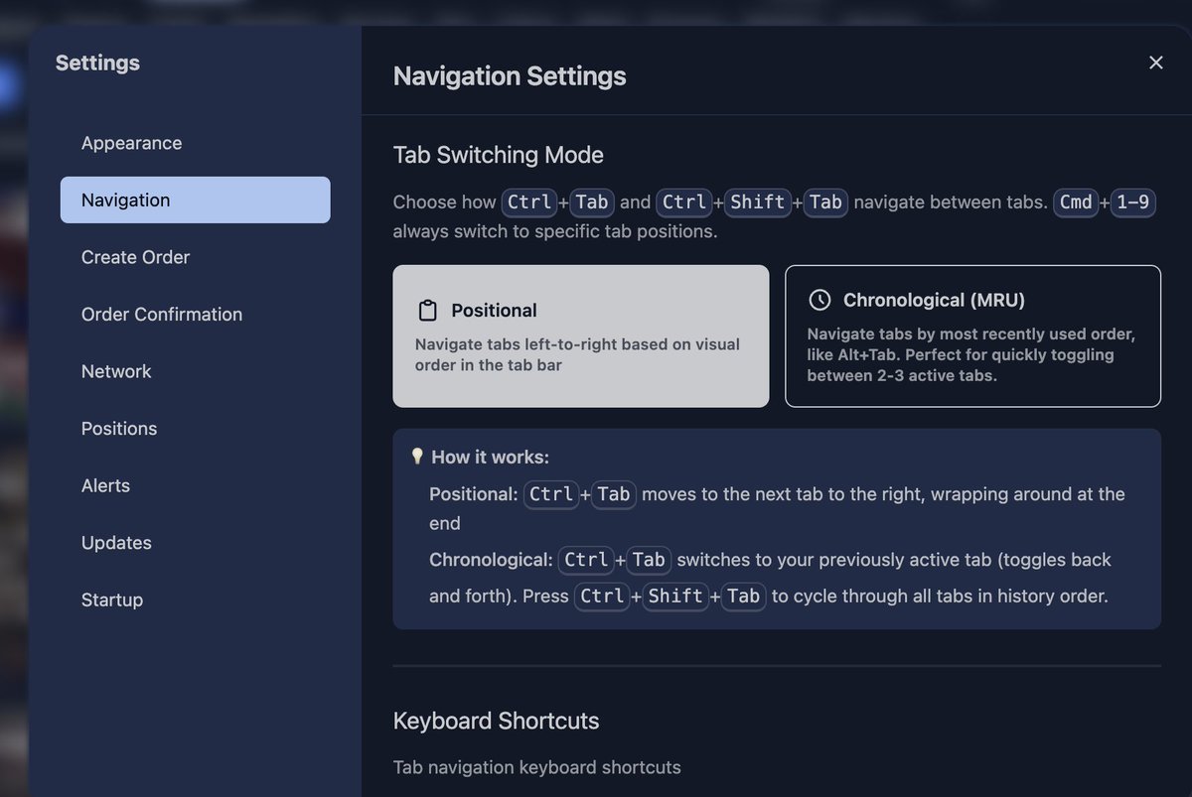Click the Settings title in sidebar

point(97,63)
